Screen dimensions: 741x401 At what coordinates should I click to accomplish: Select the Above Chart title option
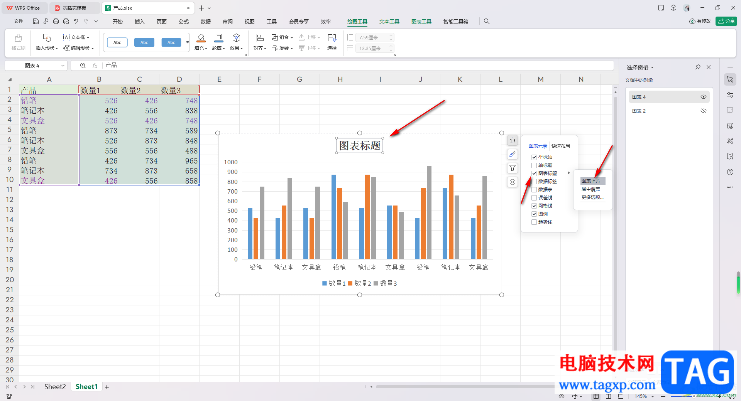[x=592, y=181]
